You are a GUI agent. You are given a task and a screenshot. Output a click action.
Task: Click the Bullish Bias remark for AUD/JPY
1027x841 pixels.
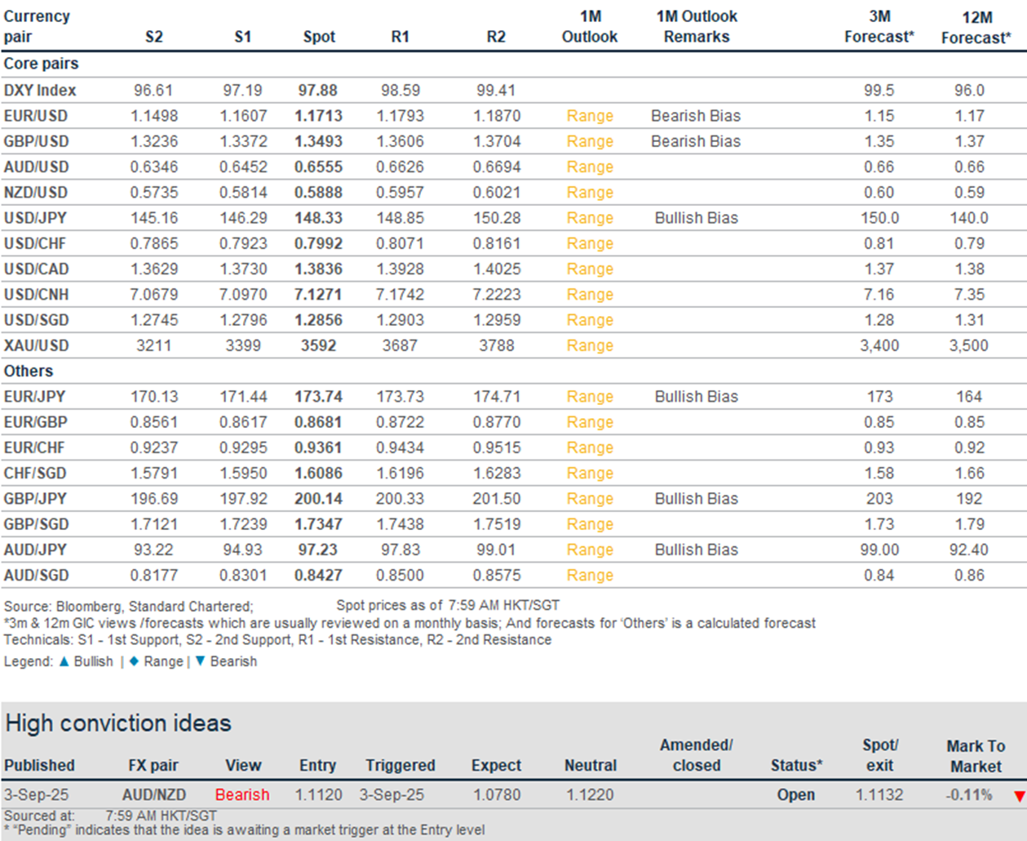[x=696, y=550]
